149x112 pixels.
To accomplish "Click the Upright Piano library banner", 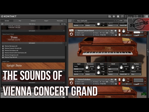I will 33,66.
